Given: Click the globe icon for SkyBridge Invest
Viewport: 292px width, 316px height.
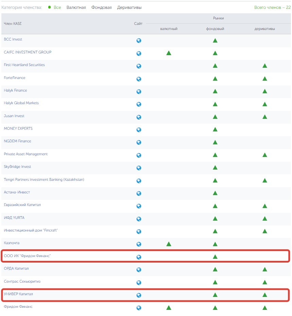Looking at the screenshot, I should [x=139, y=168].
